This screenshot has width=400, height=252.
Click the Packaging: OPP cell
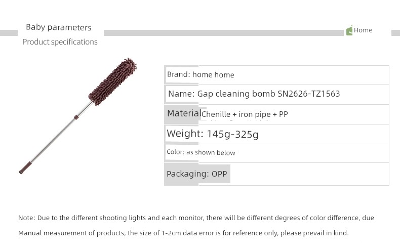pos(197,174)
